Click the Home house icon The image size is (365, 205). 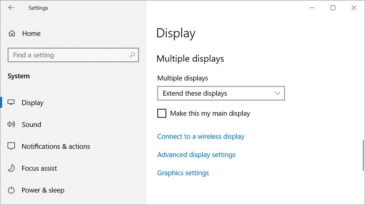(12, 33)
